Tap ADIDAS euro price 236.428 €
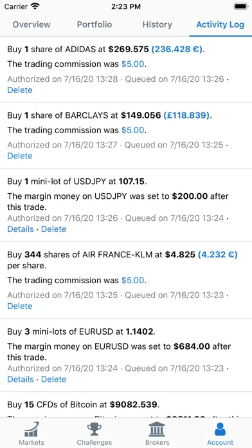The height and width of the screenshot is (448, 252). [x=177, y=50]
